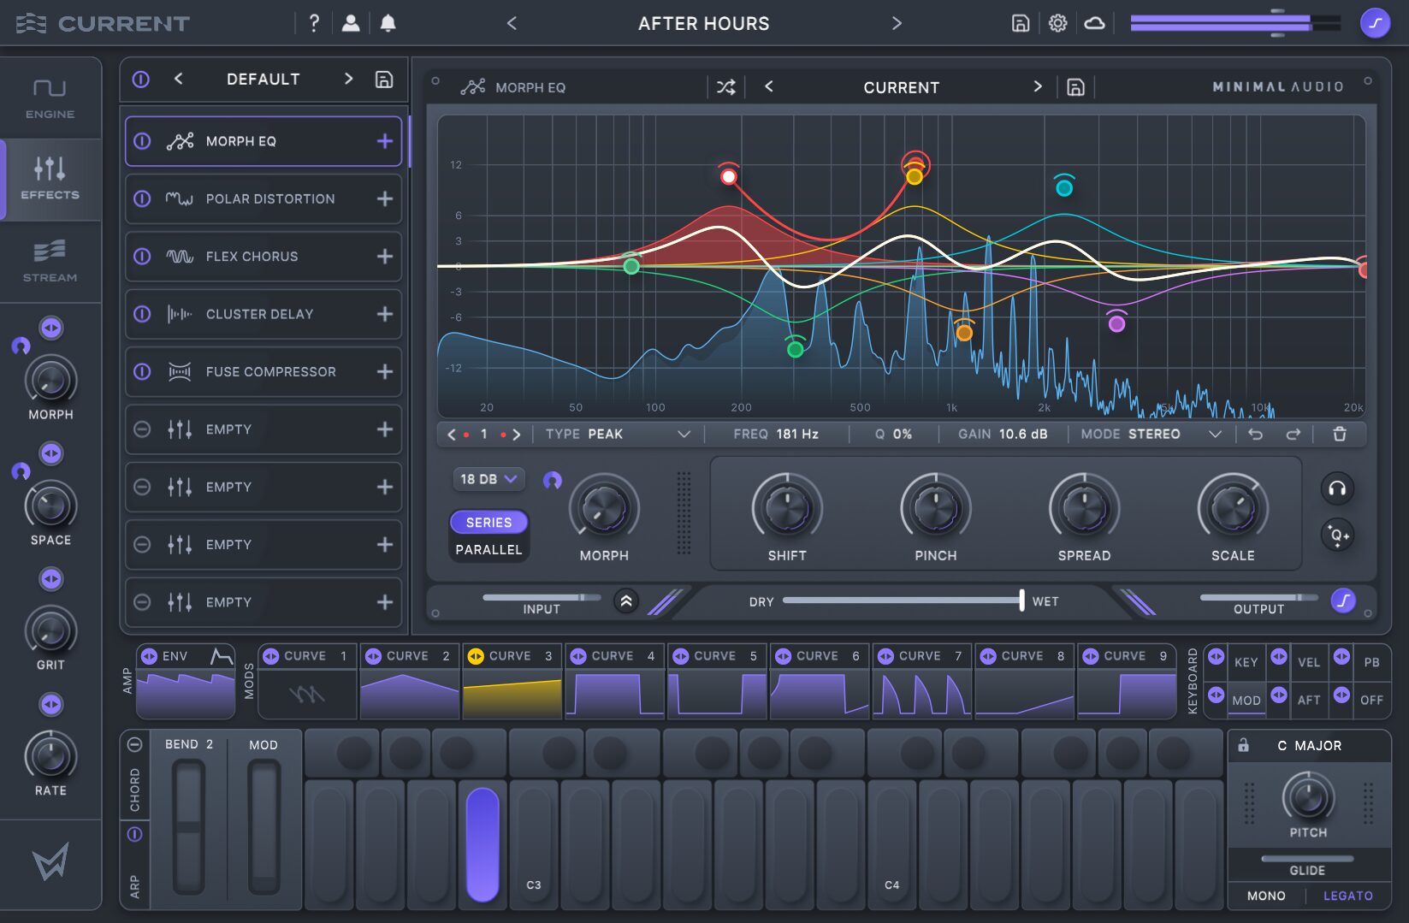Open the user account icon
1409x923 pixels.
[351, 23]
